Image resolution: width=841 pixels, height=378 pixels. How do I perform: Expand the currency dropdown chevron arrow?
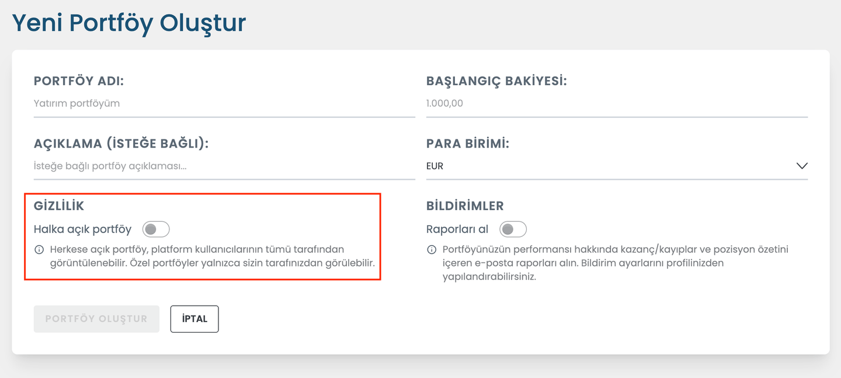pyautogui.click(x=801, y=166)
